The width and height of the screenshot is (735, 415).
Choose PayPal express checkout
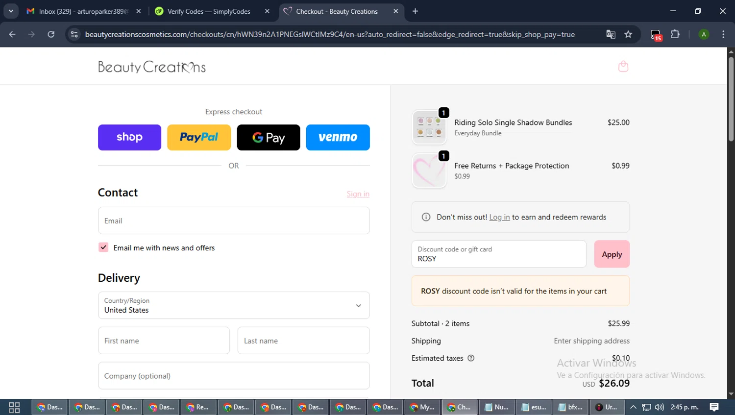click(x=199, y=137)
